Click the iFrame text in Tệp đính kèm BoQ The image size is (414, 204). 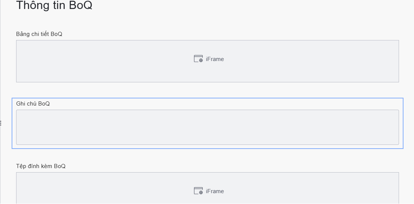(x=215, y=191)
